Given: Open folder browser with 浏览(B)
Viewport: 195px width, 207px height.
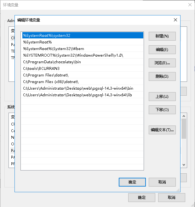Looking at the screenshot, I should point(162,63).
